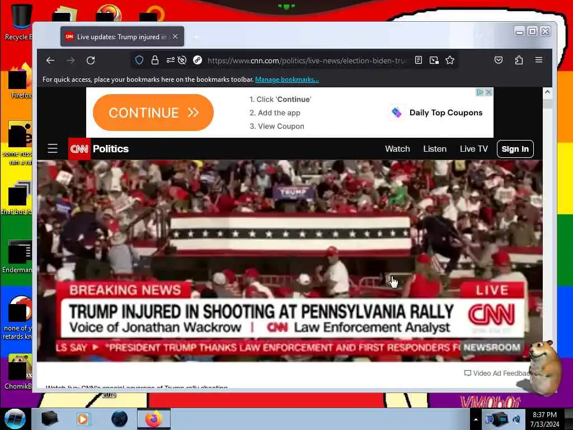The image size is (573, 430).
Task: Toggle reader view in address bar
Action: pyautogui.click(x=419, y=60)
